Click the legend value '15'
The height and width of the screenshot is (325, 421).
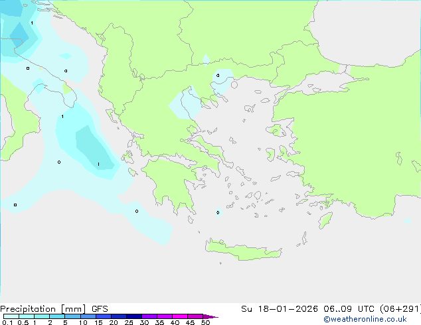(98, 322)
